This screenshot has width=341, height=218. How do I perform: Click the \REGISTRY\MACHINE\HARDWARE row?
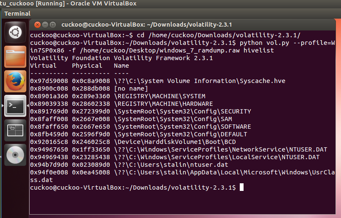pyautogui.click(x=121, y=104)
